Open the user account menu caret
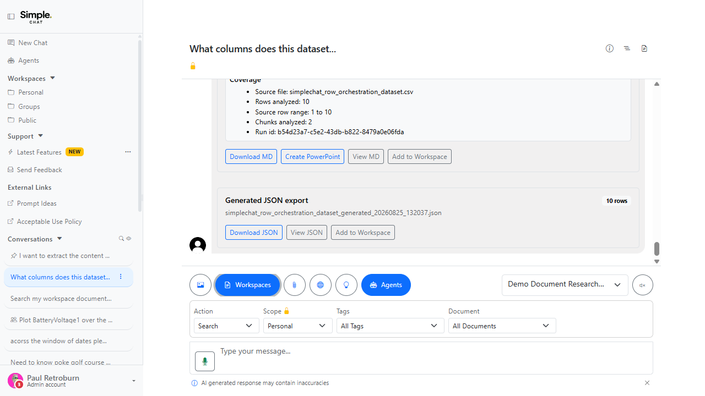Viewport: 705px width, 396px height. coord(134,381)
